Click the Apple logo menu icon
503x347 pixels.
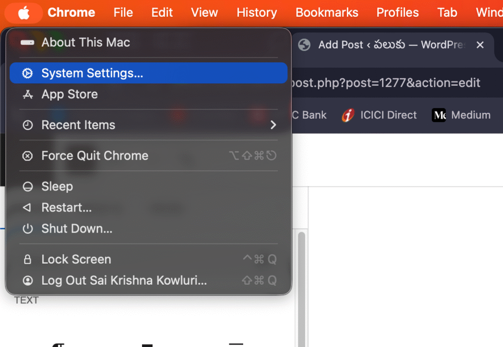point(24,13)
